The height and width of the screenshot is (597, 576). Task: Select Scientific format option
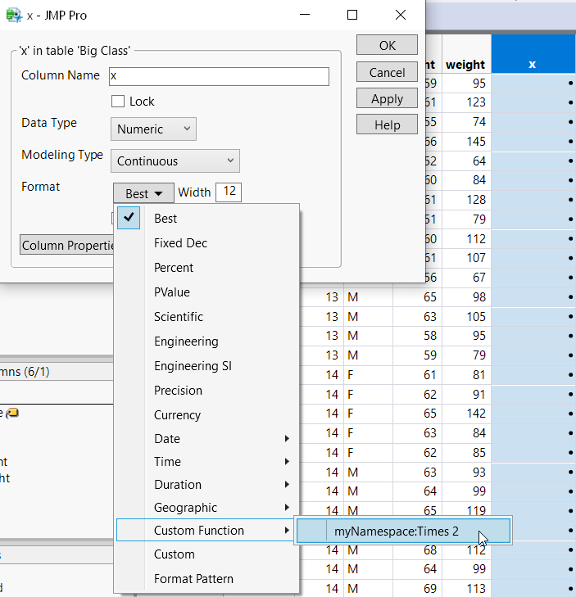[179, 317]
